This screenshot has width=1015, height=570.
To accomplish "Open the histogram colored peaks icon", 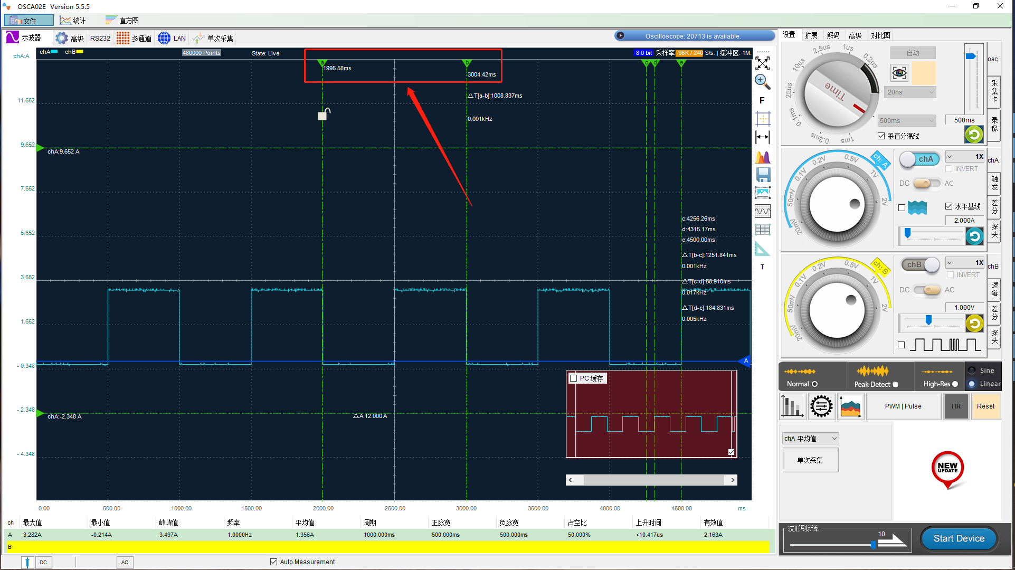I will coord(763,157).
